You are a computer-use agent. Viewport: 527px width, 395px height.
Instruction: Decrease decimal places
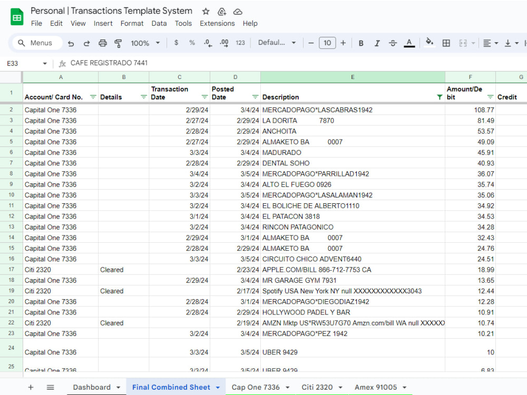[x=208, y=43]
